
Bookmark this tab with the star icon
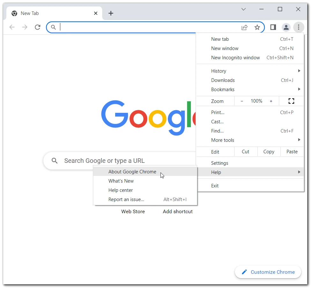[x=257, y=27]
